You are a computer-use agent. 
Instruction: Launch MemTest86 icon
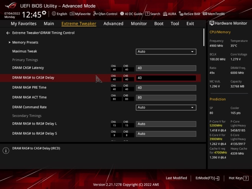(x=205, y=14)
